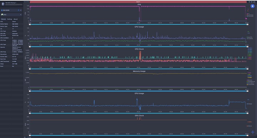Click the GPU Clock chart title
The height and width of the screenshot is (138, 257).
(139, 116)
